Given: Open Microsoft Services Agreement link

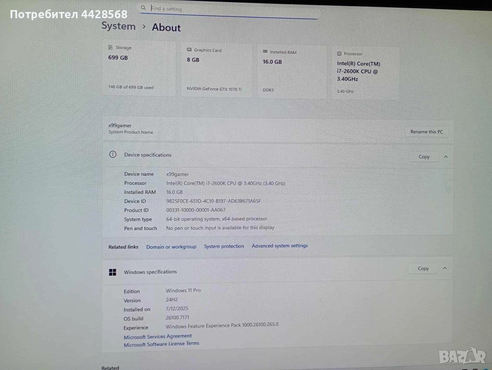Looking at the screenshot, I should (158, 336).
